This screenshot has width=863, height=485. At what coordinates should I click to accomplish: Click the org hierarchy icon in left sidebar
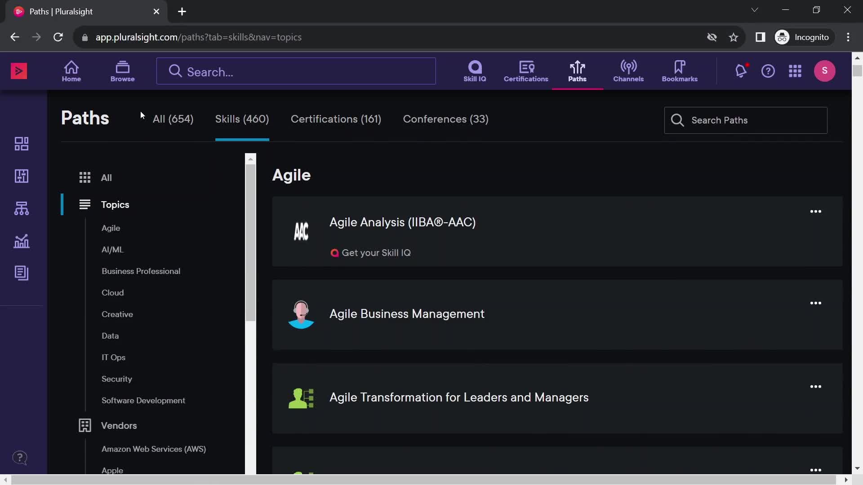[22, 208]
